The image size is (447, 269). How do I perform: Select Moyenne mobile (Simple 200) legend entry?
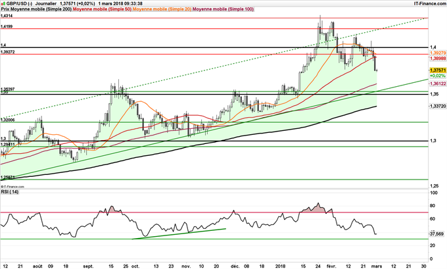click(41, 9)
